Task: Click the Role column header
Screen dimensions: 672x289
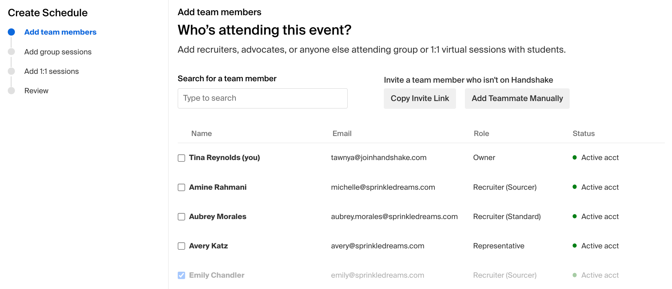Action: 482,133
